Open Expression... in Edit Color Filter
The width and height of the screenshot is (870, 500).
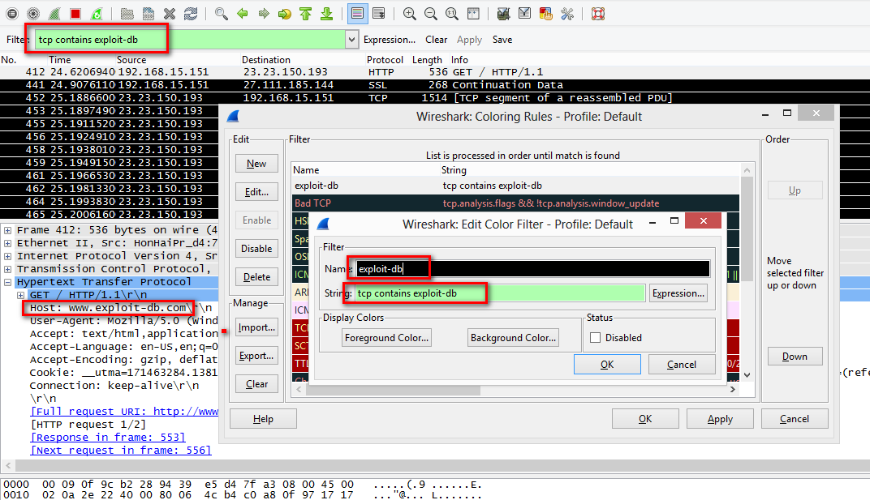point(678,293)
